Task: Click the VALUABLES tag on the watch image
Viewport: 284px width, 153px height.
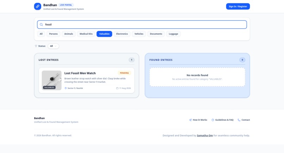Action: pyautogui.click(x=49, y=87)
